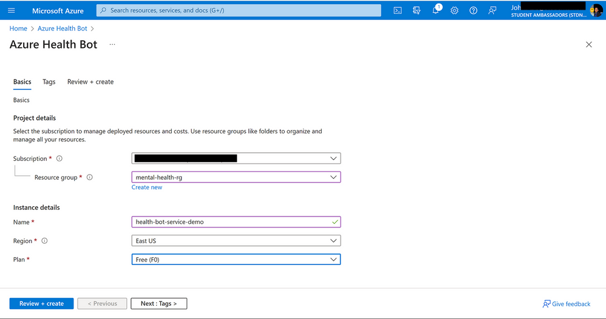Open the Subscription dropdown
606x319 pixels.
click(236, 158)
